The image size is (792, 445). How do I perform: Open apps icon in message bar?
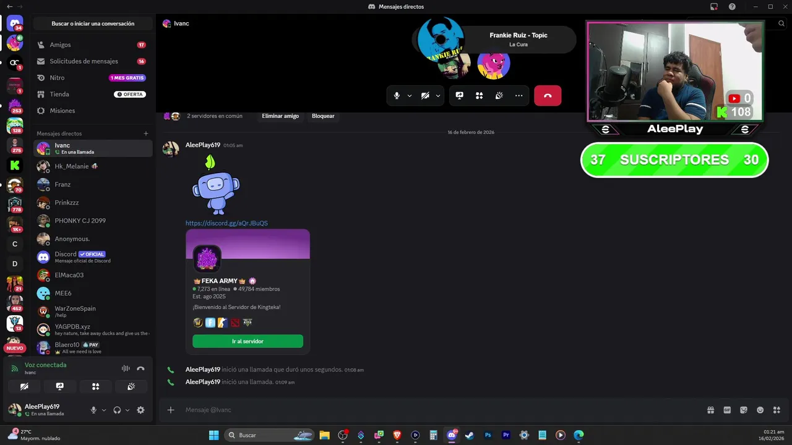pyautogui.click(x=777, y=410)
